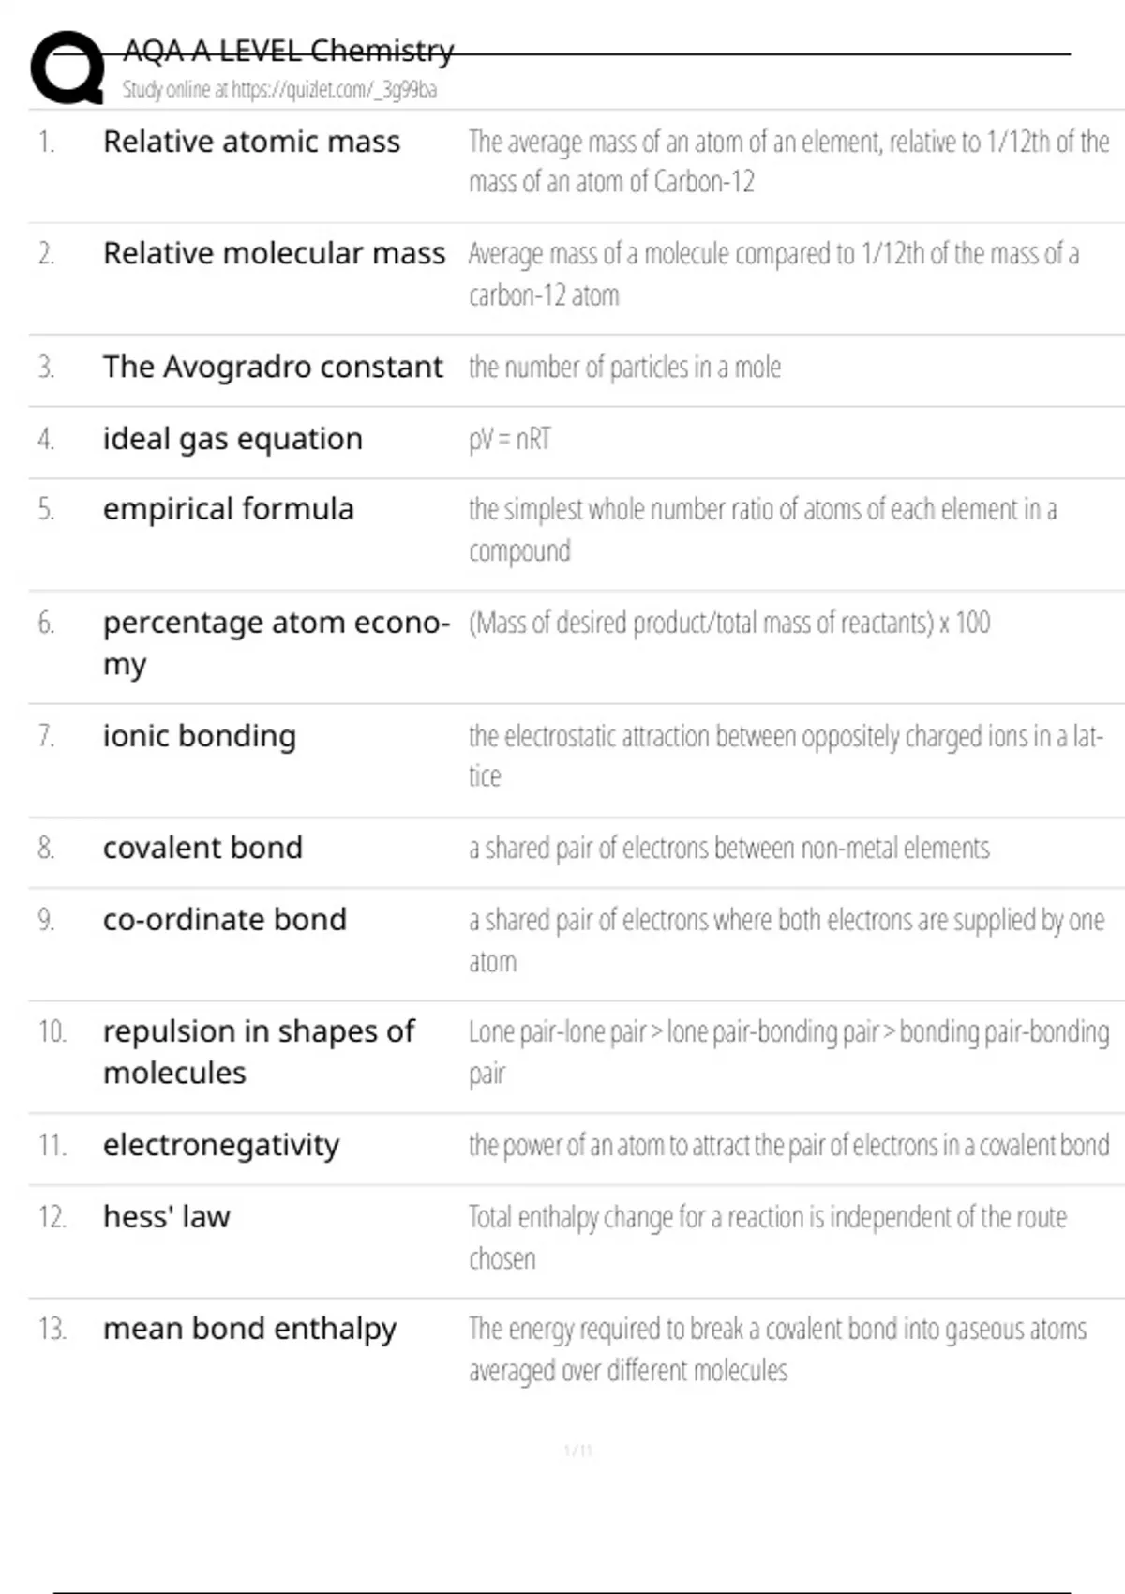Select the term Relative atomic mass
This screenshot has width=1125, height=1594.
(x=251, y=142)
